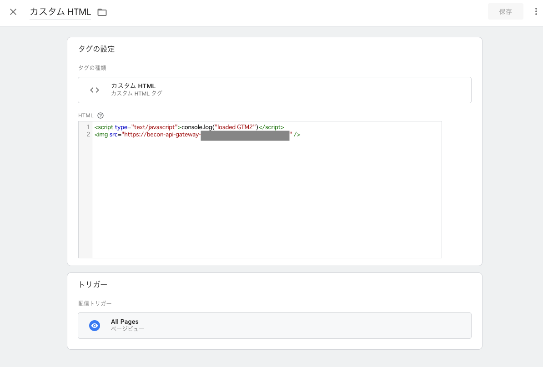The width and height of the screenshot is (543, 367).
Task: Click the code brackets icon of the tag type
Action: pyautogui.click(x=95, y=90)
